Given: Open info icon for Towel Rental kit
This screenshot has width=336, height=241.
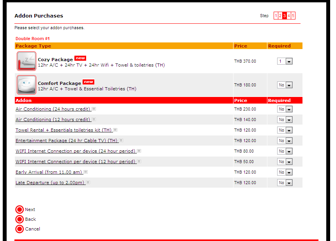Looking at the screenshot, I should pyautogui.click(x=115, y=130).
